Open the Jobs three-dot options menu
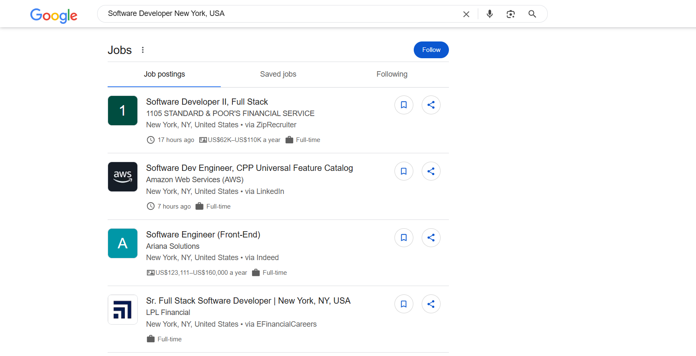This screenshot has width=696, height=356. click(143, 50)
